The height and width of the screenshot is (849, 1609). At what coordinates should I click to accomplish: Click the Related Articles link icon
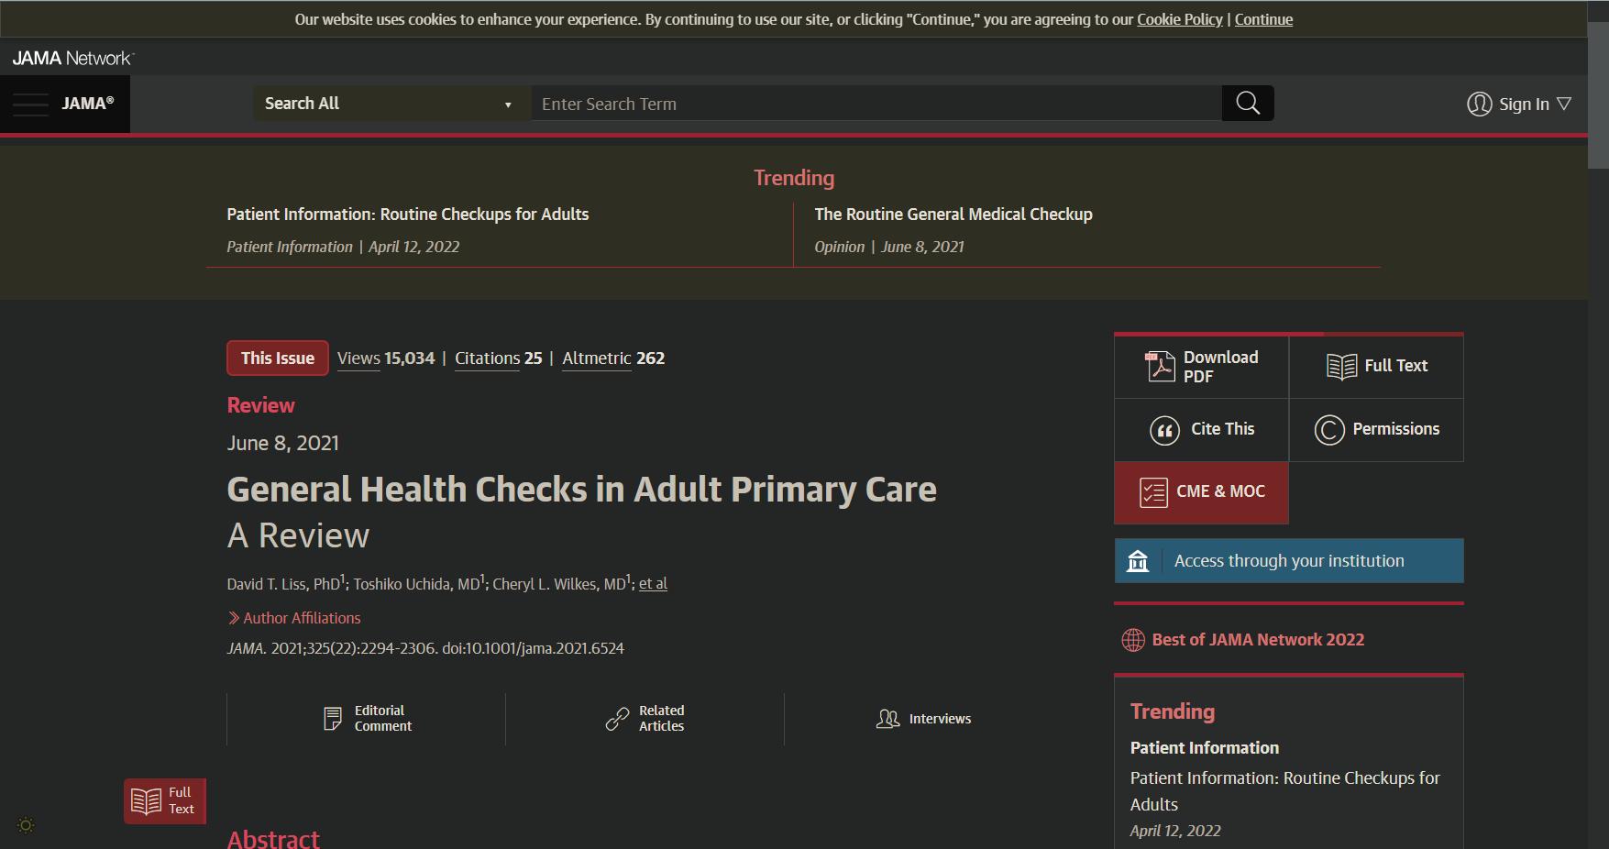click(617, 719)
